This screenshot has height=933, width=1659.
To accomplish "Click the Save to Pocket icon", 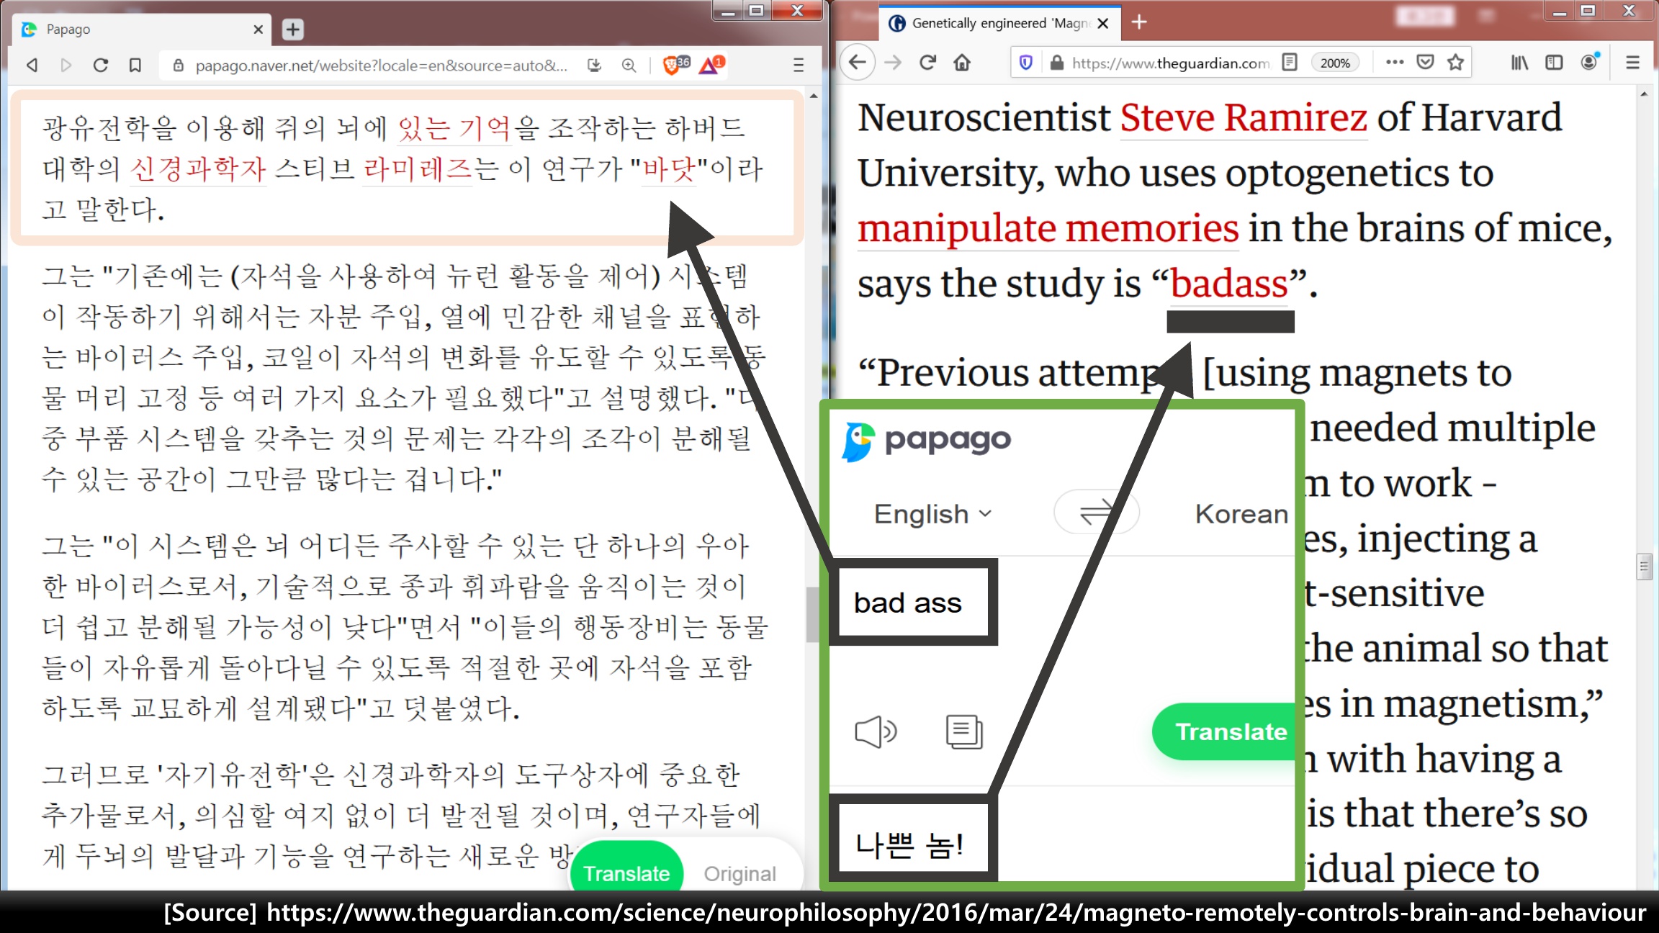I will [x=1425, y=63].
